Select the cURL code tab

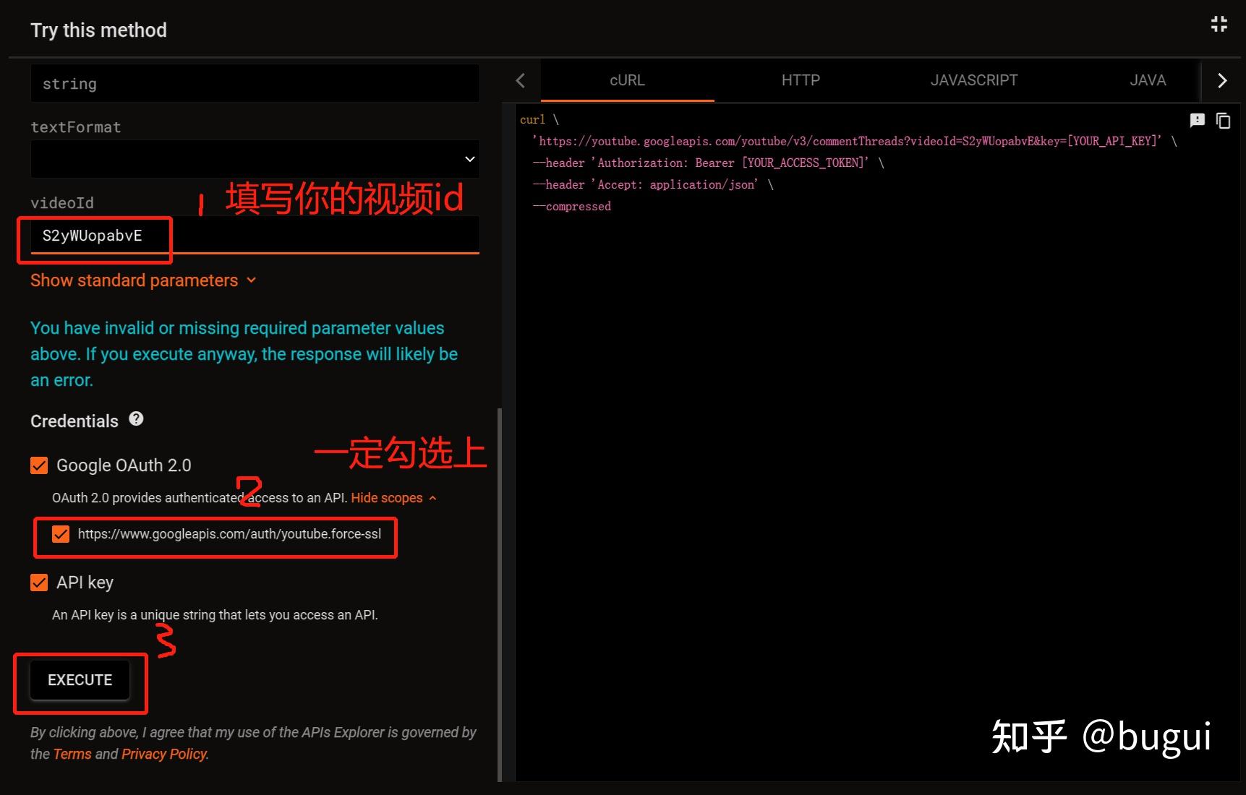(627, 80)
